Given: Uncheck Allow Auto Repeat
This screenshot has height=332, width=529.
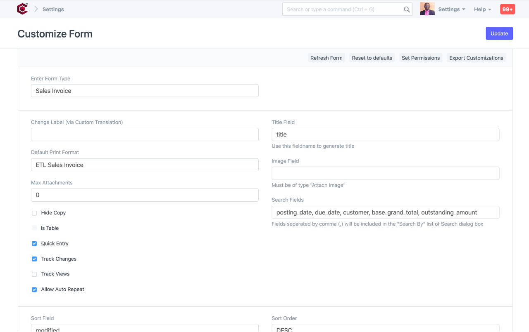Looking at the screenshot, I should click(x=34, y=290).
